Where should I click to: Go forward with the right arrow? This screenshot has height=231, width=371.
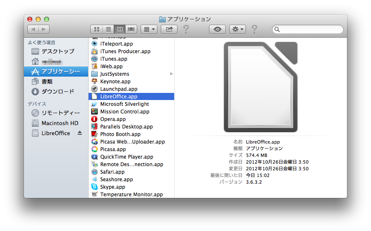pos(44,29)
